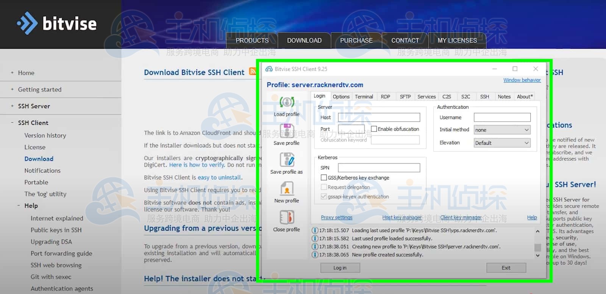Click the Log in button
The image size is (606, 294).
coord(340,268)
